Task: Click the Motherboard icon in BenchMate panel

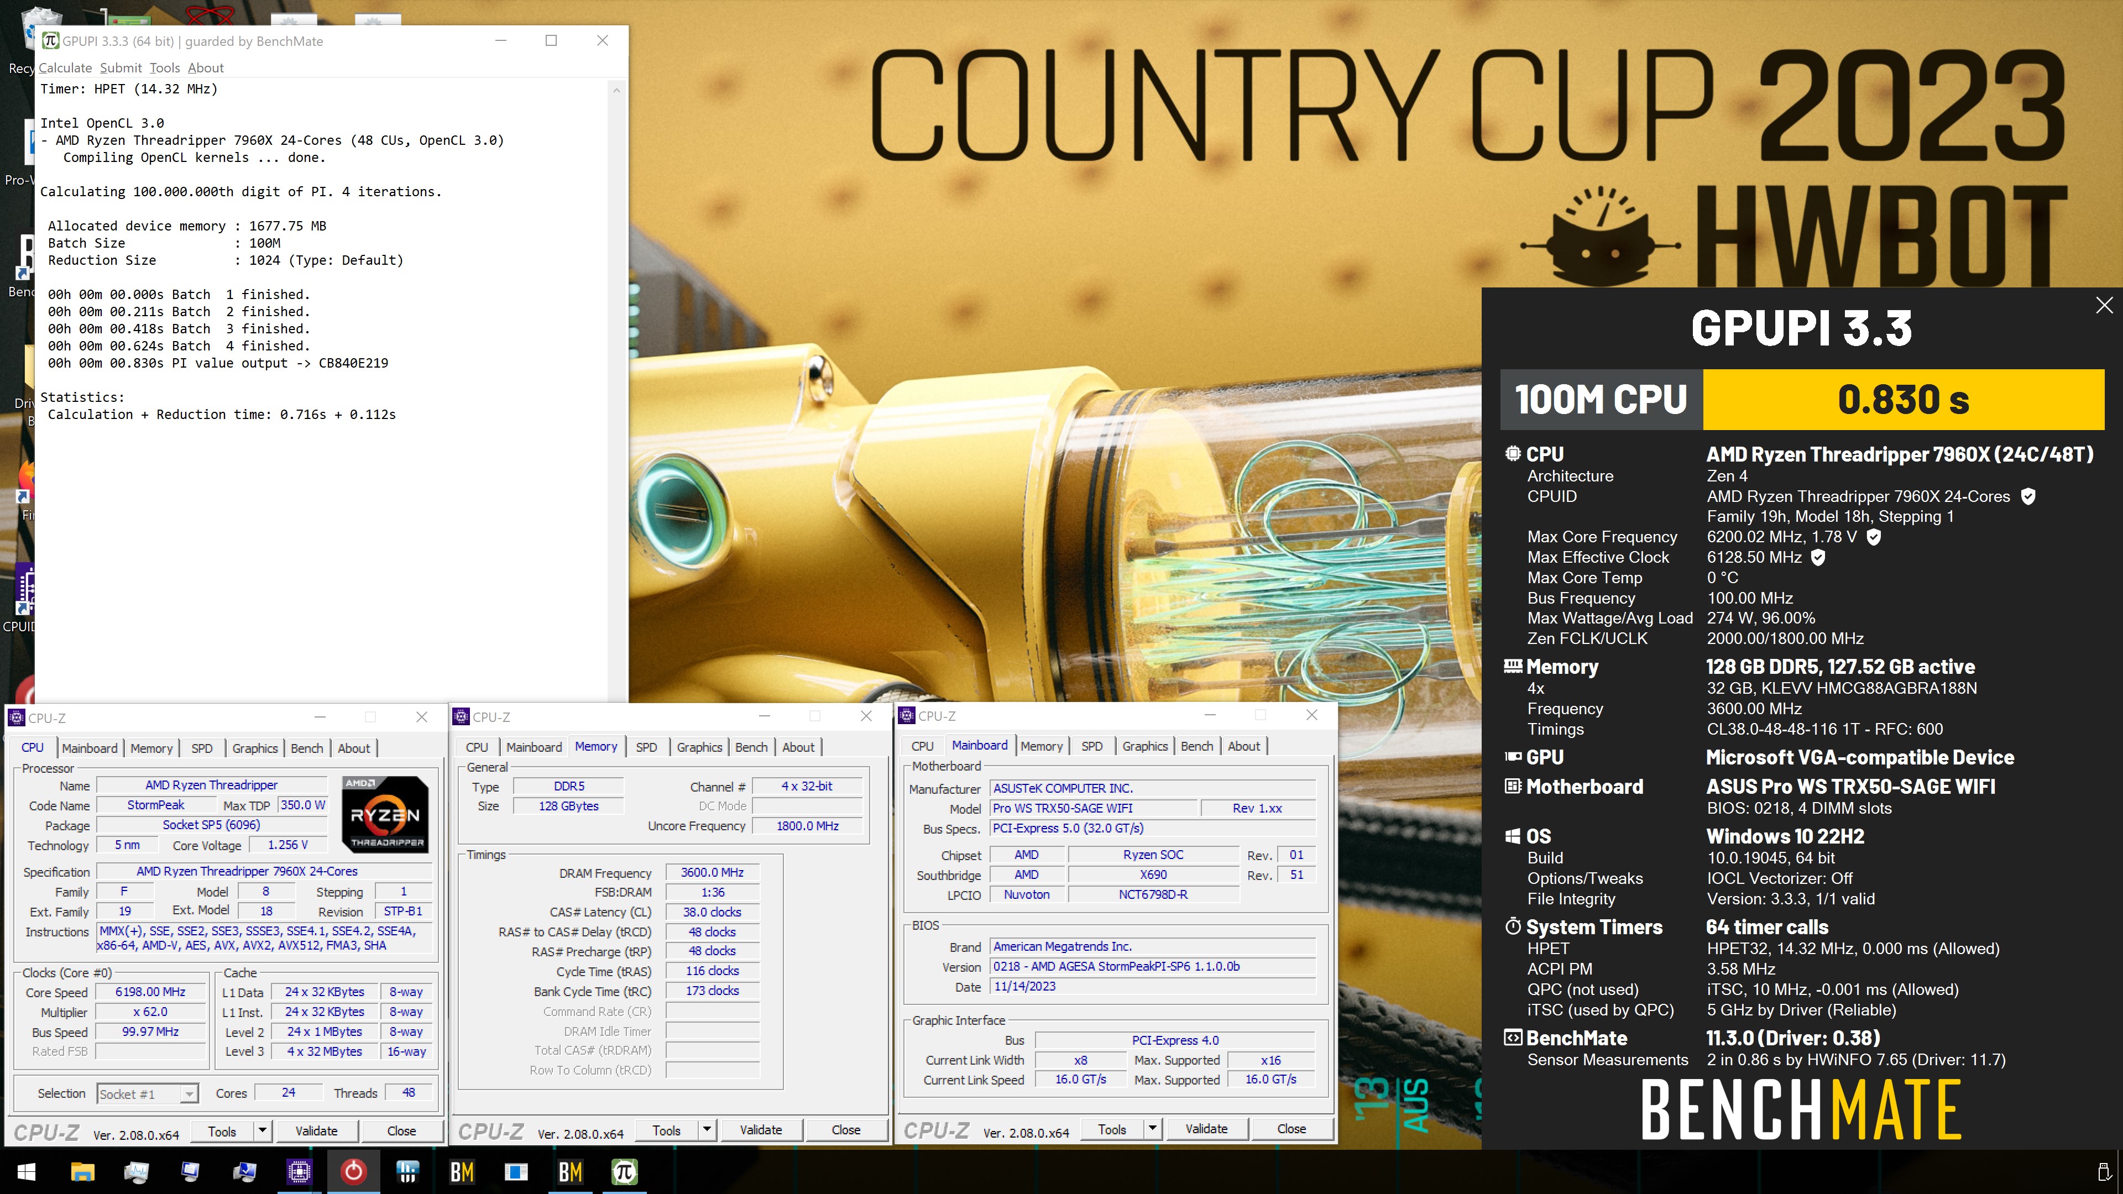Action: click(1513, 786)
